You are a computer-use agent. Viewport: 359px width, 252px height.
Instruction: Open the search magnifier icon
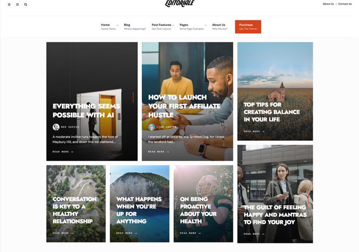pos(26,4)
